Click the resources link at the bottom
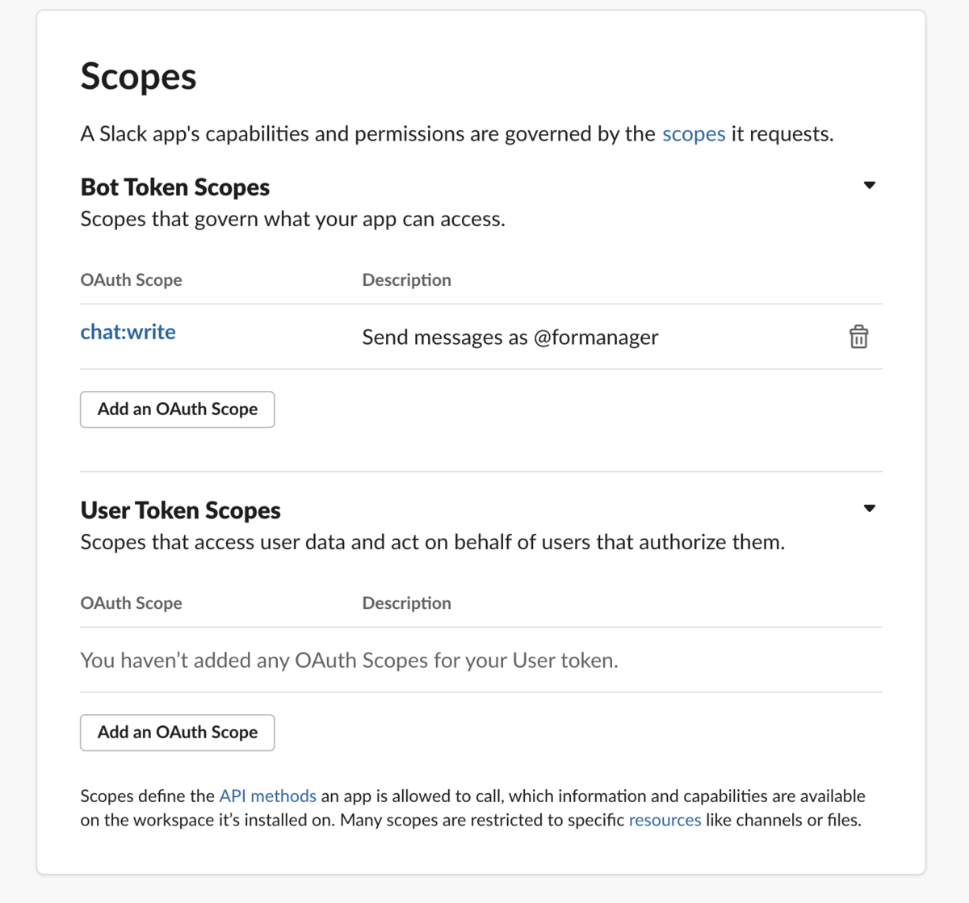The image size is (969, 903). [x=665, y=820]
